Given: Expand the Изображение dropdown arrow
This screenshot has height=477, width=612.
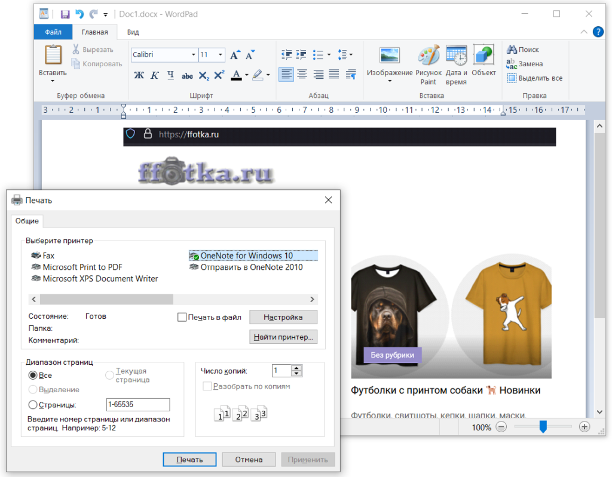Looking at the screenshot, I should point(390,81).
